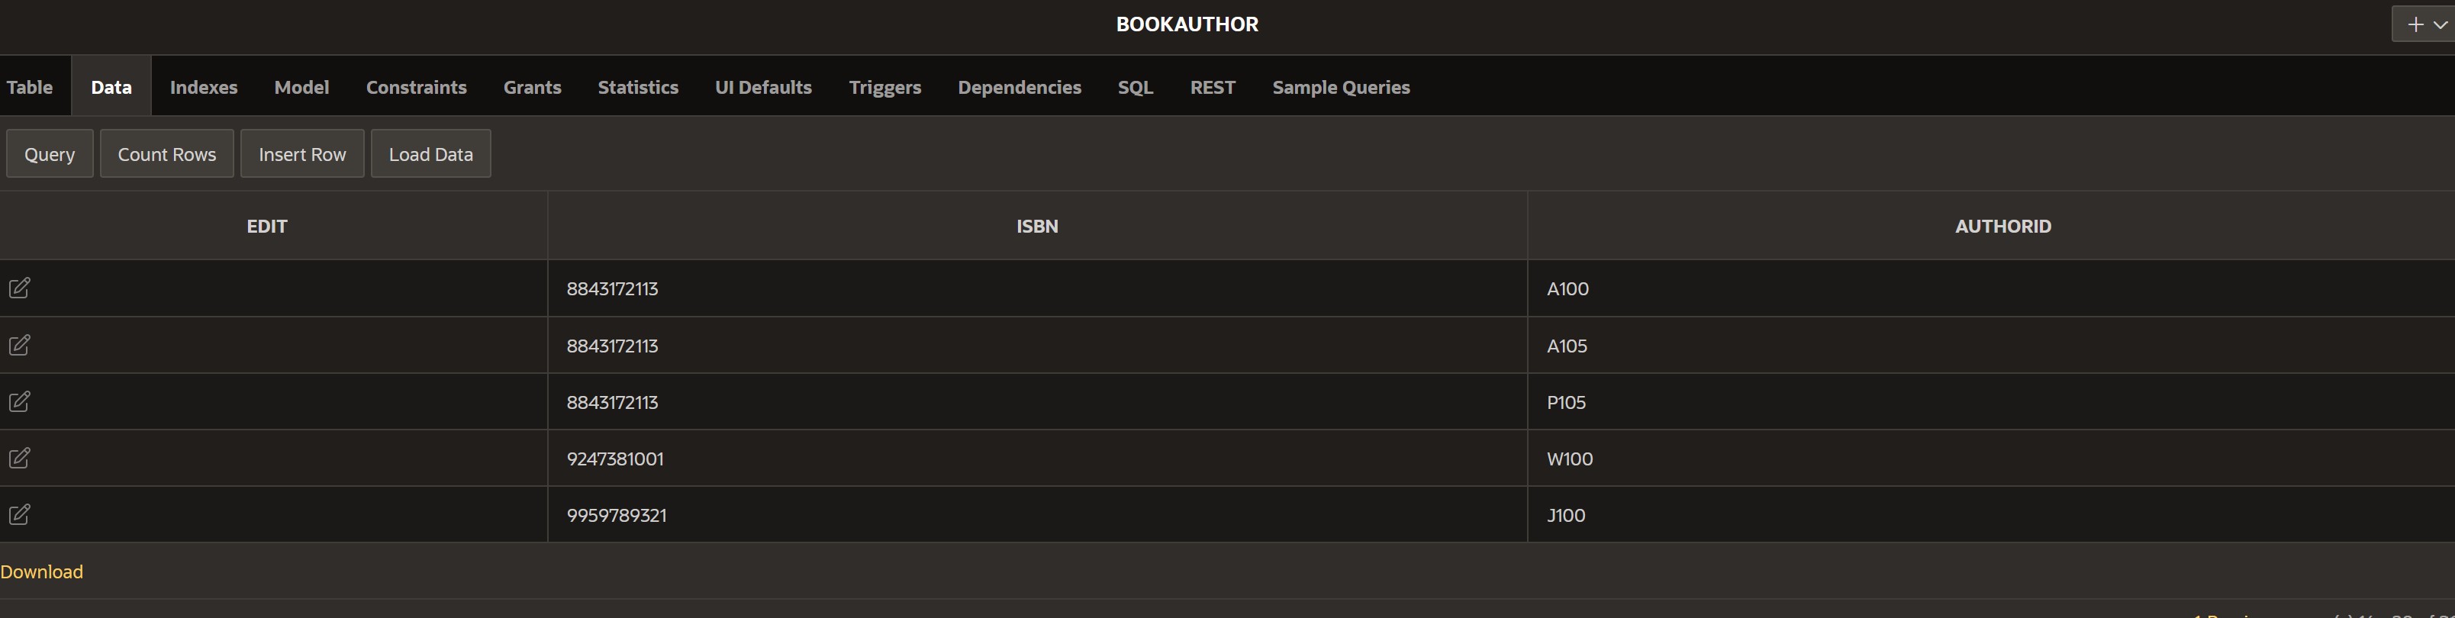Open the Sample Queries tab
This screenshot has width=2455, height=618.
pyautogui.click(x=1342, y=87)
